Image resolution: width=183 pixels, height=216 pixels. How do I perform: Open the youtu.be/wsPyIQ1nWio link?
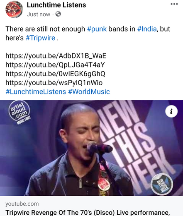(54, 83)
